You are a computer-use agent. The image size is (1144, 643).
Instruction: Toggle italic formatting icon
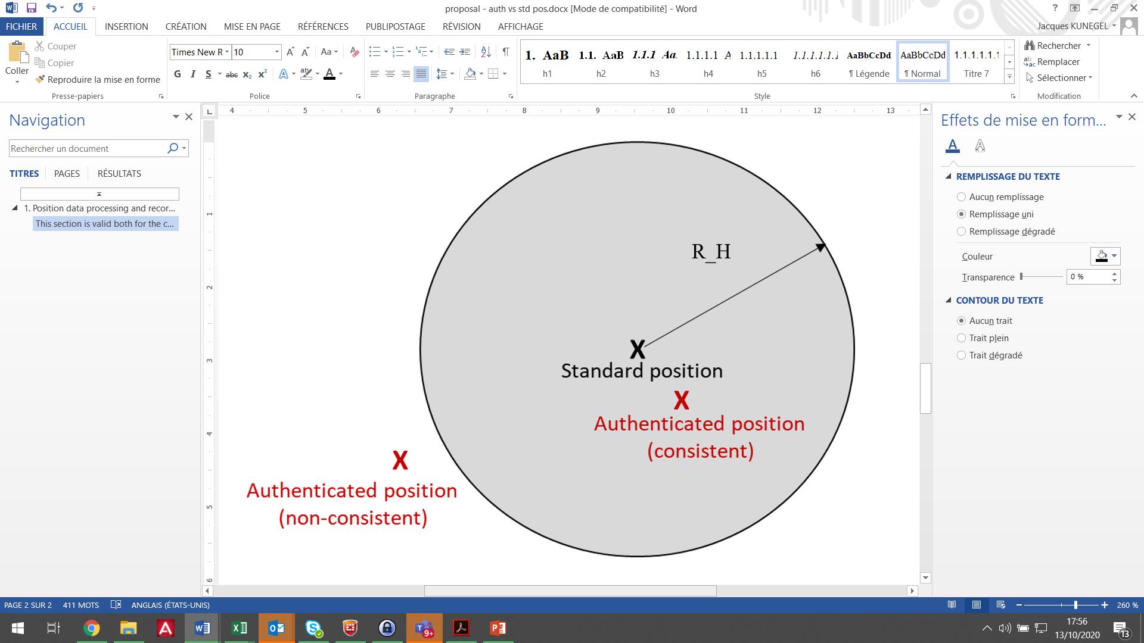(x=192, y=74)
